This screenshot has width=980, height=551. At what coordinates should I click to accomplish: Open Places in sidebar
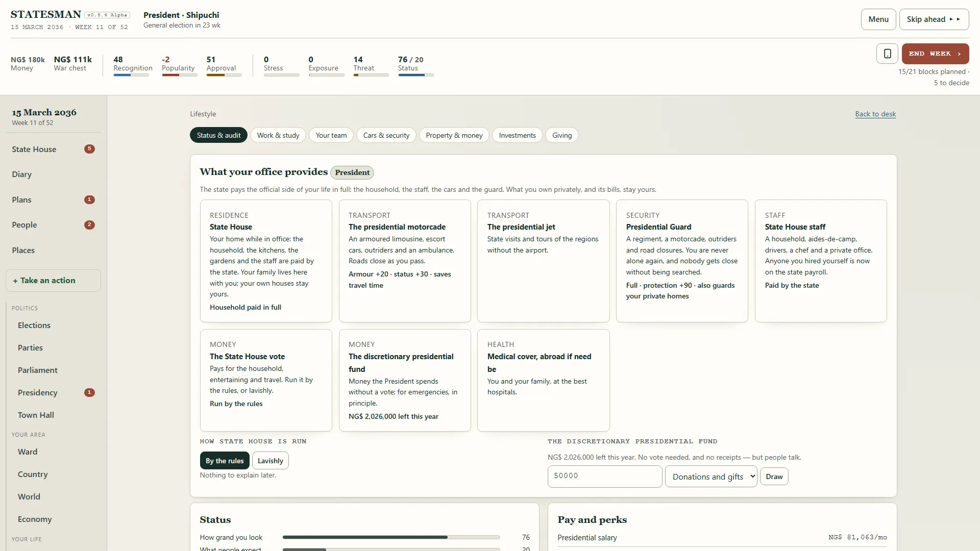coord(53,250)
